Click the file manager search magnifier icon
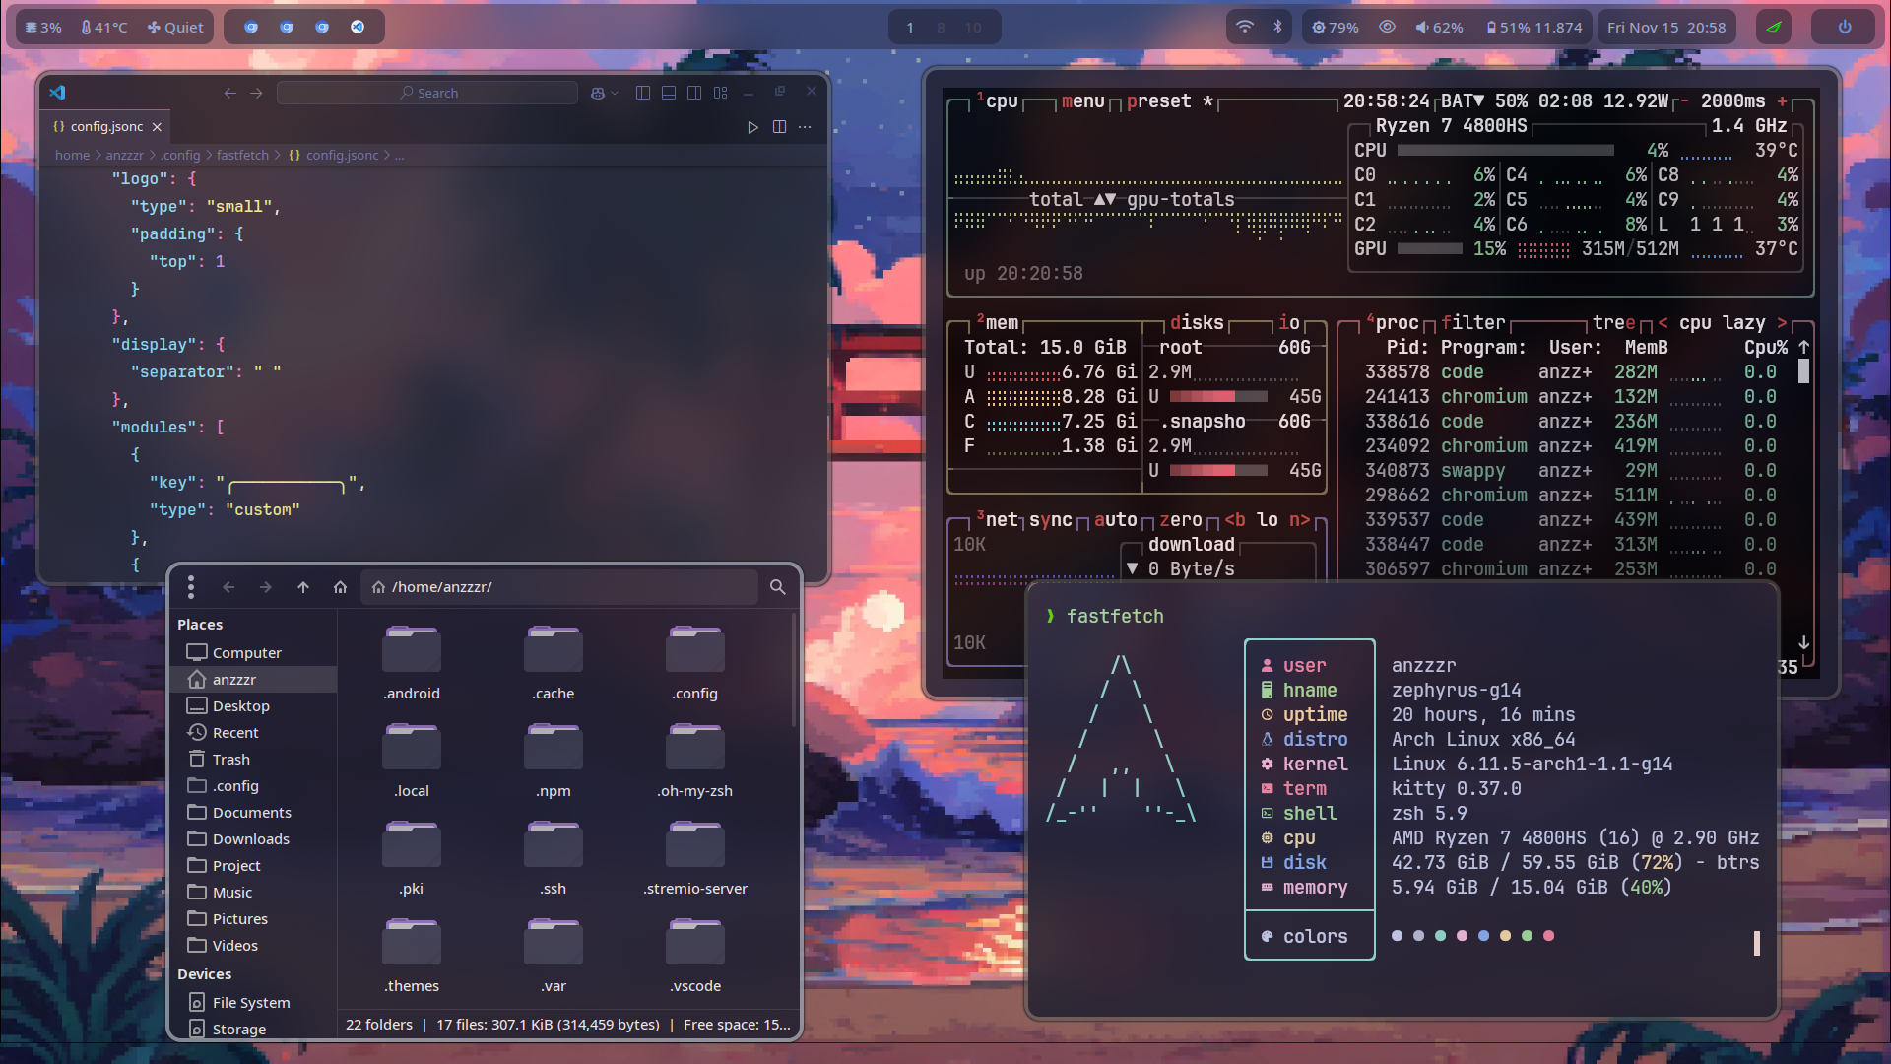1891x1064 pixels. point(777,587)
